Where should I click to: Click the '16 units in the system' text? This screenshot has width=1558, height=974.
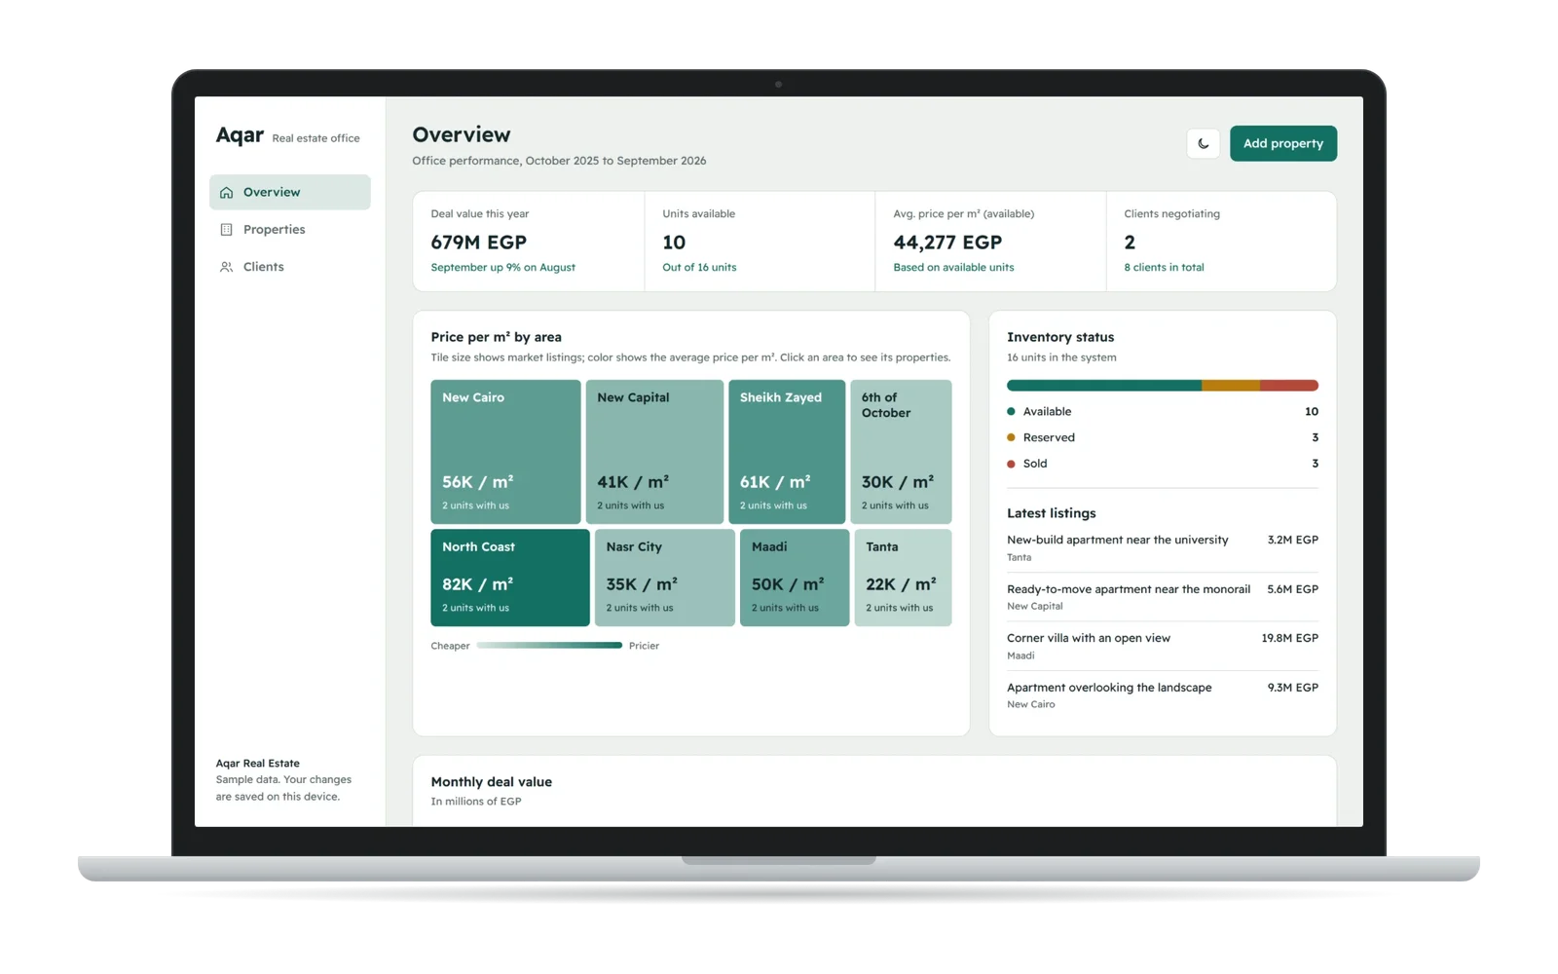coord(1061,358)
